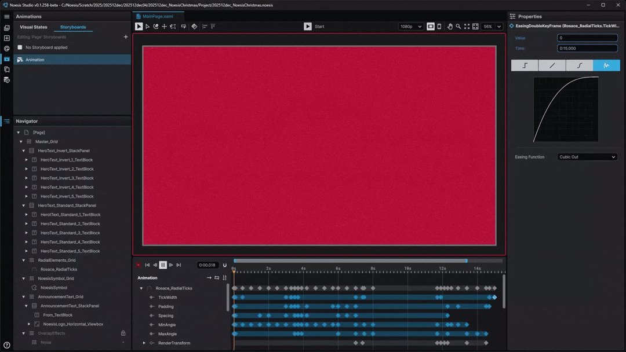
Task: Toggle the portrait device orientation button
Action: point(439,26)
